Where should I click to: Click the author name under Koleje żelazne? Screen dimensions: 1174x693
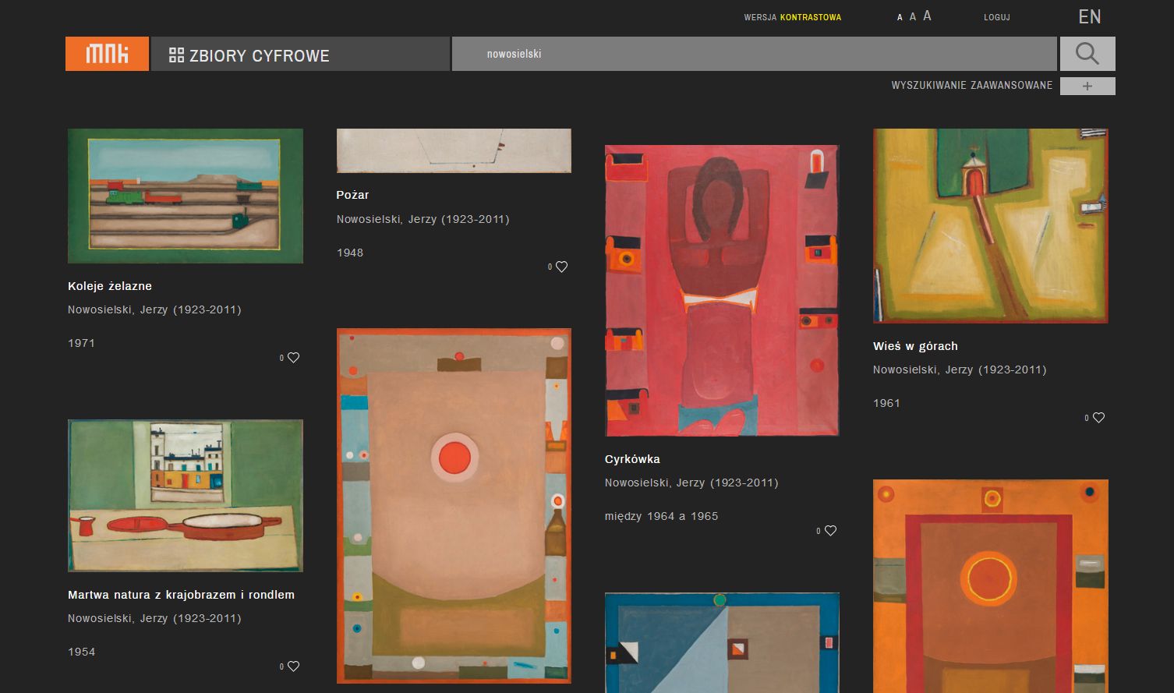pyautogui.click(x=154, y=309)
